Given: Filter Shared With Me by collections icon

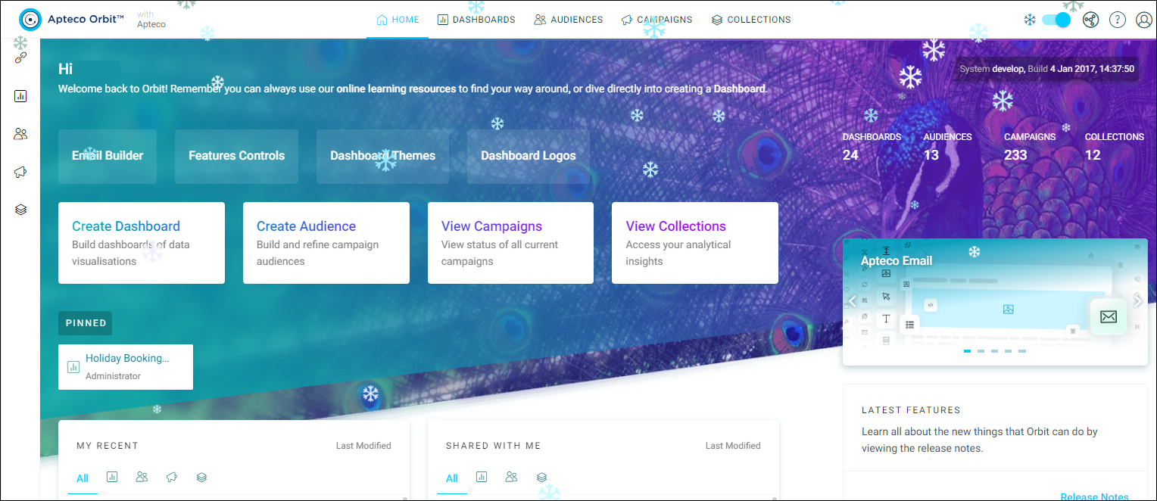Looking at the screenshot, I should (541, 477).
